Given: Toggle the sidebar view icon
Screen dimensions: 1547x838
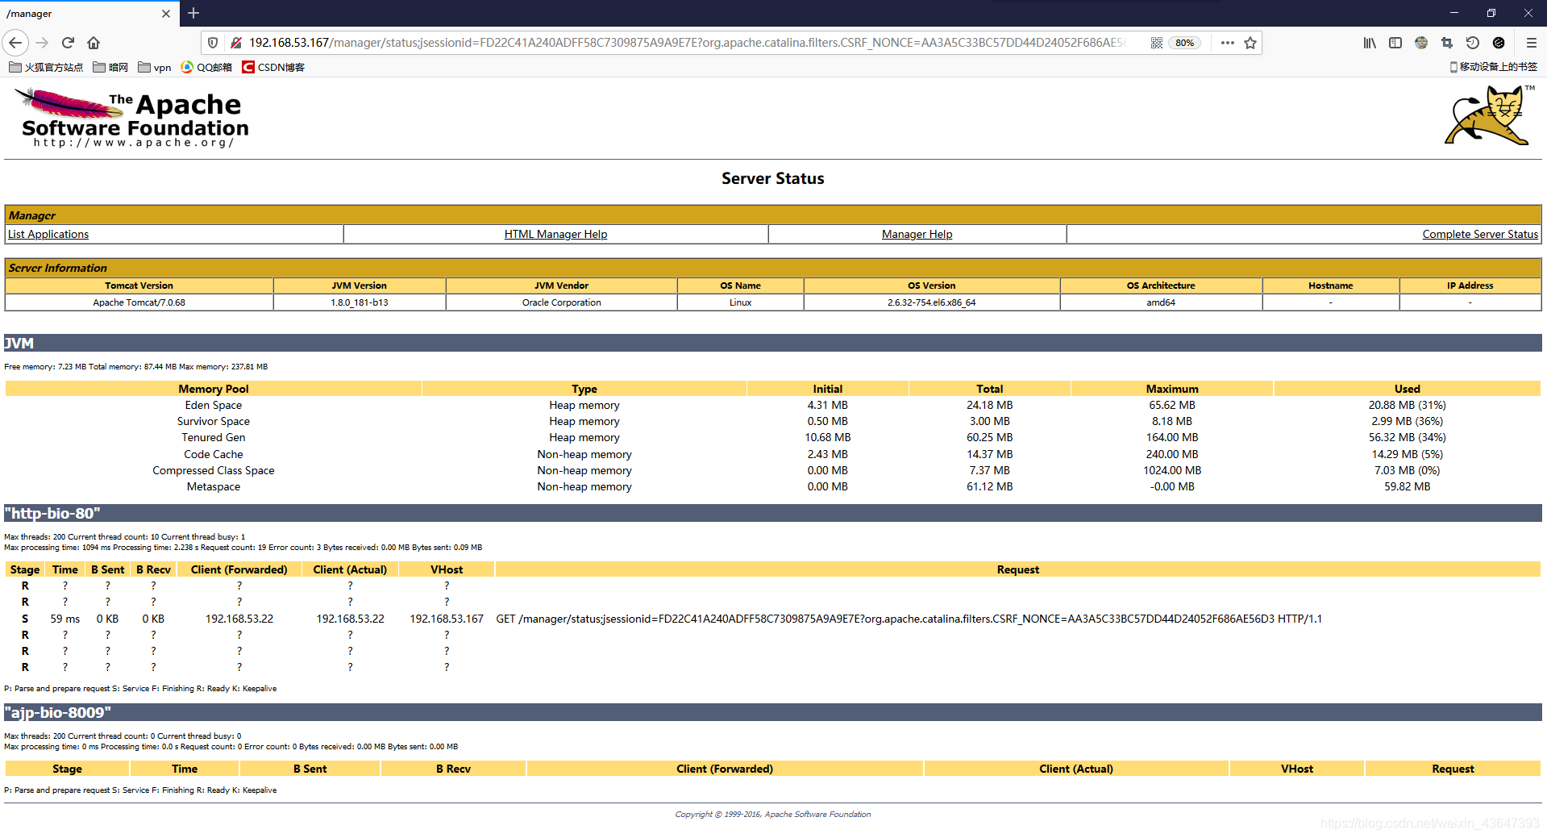Looking at the screenshot, I should (1395, 43).
